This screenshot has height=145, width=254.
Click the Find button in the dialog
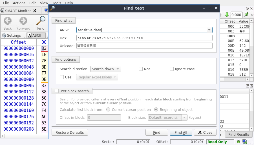[157, 132]
